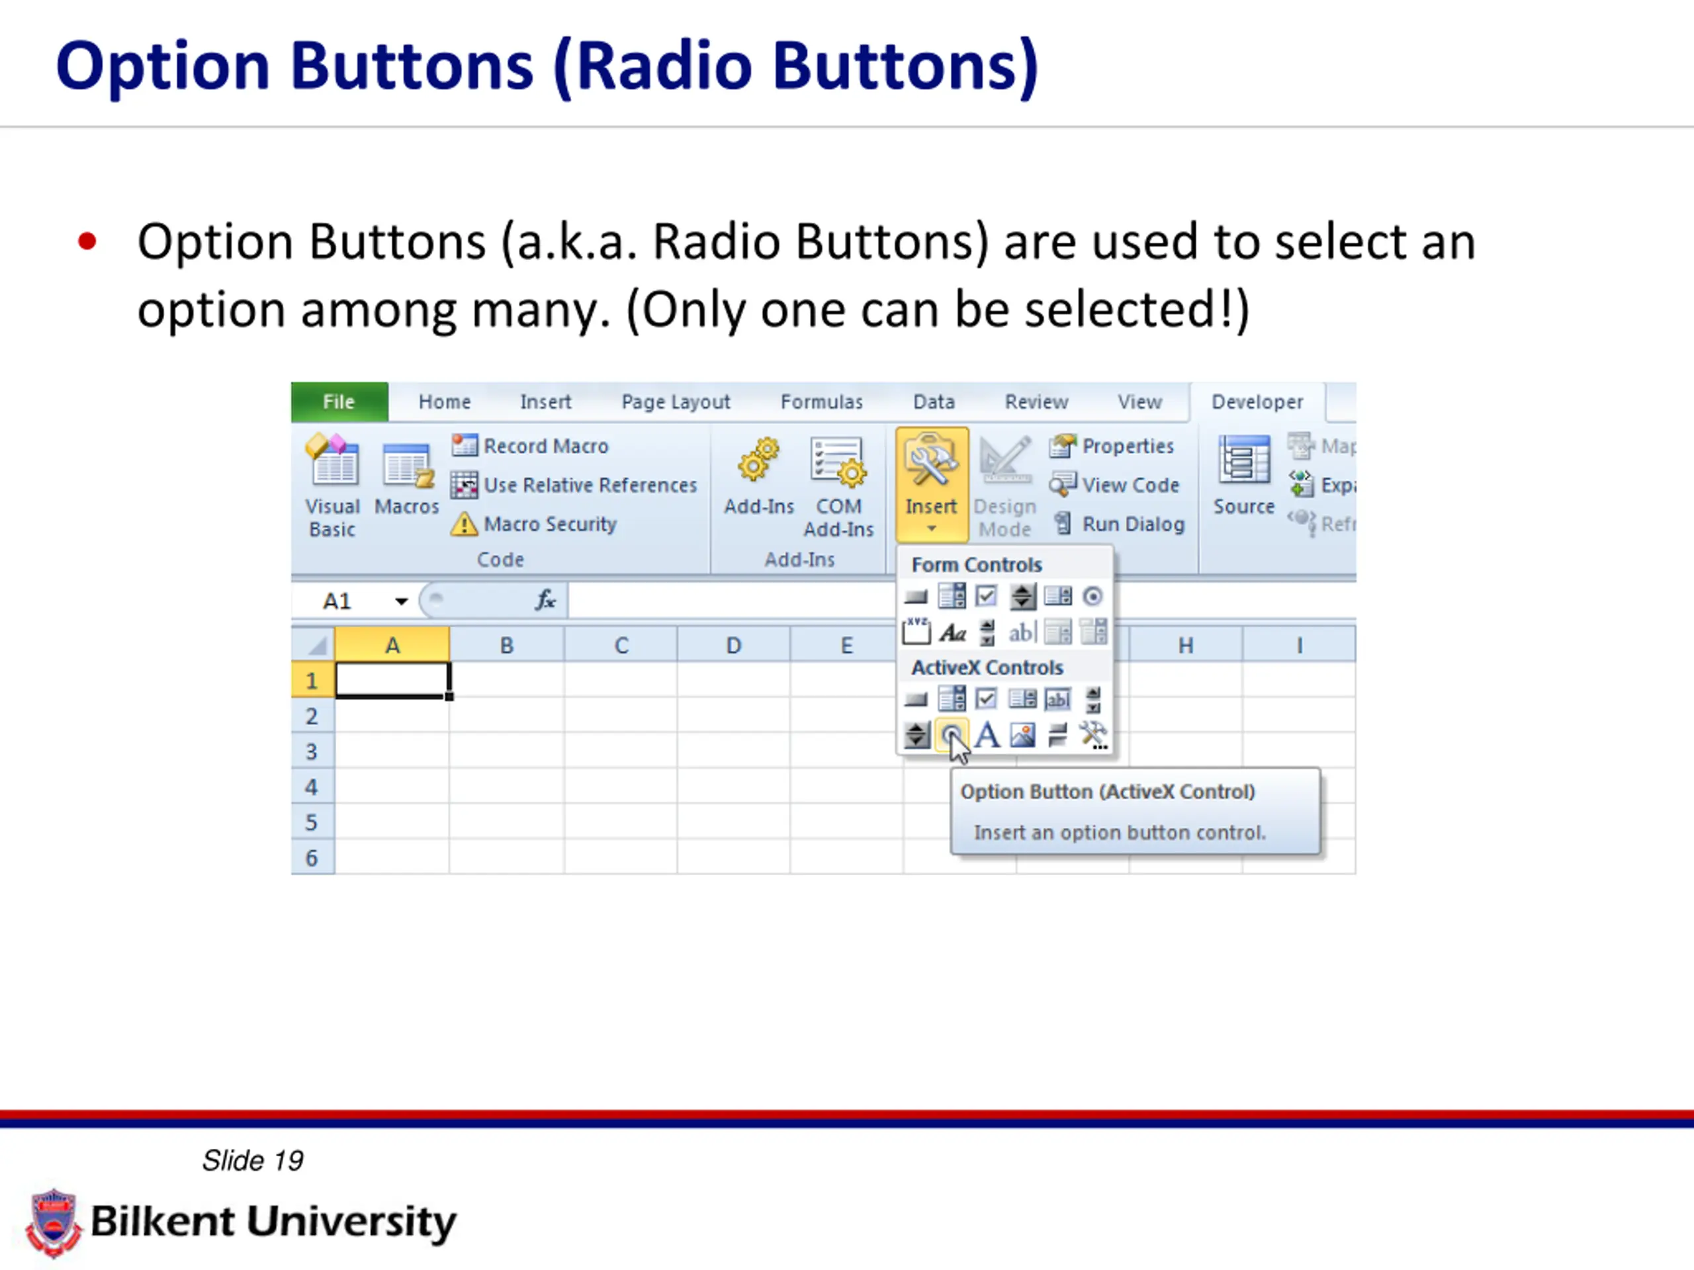
Task: Select the Form Controls Spin Button icon
Action: tap(1022, 597)
